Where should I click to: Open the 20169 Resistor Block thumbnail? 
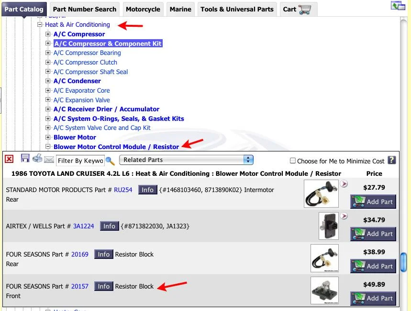(324, 258)
